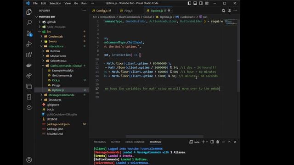The image size is (294, 165).
Task: Open the Run menu
Action: tap(84, 3)
